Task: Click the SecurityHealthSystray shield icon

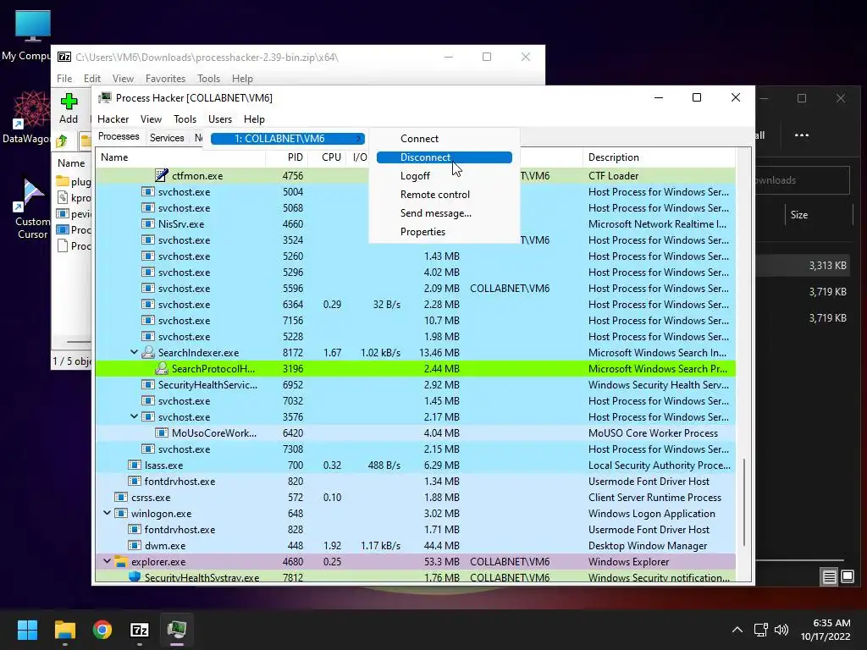Action: (x=135, y=576)
